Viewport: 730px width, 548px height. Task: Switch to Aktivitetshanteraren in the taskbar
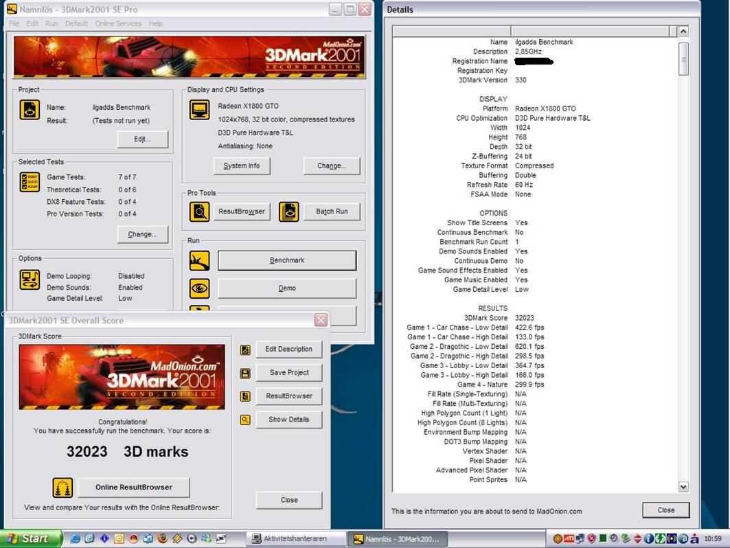[x=295, y=538]
